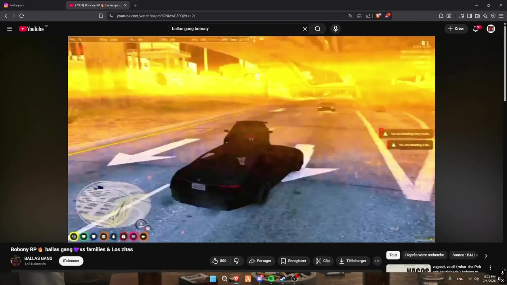
Task: Click the S'abonner subscribe button
Action: 71,261
